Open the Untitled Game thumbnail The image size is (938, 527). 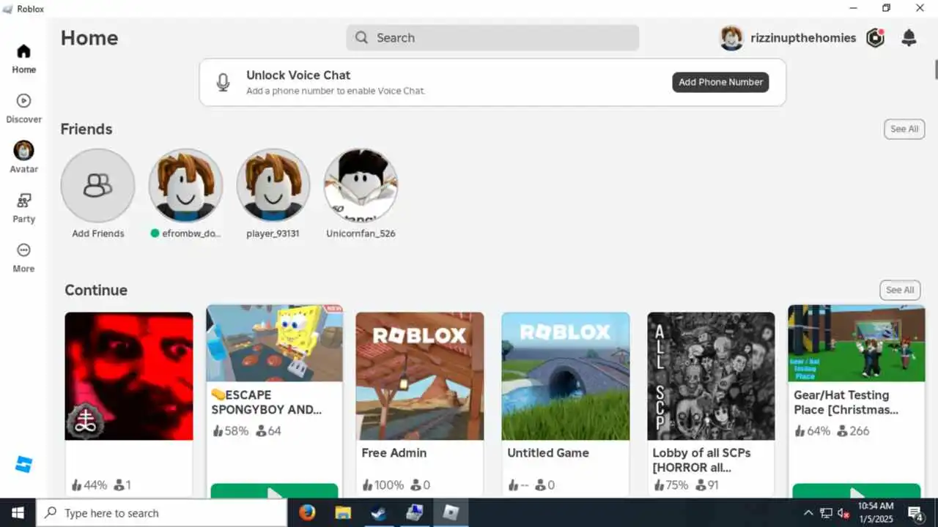tap(566, 376)
